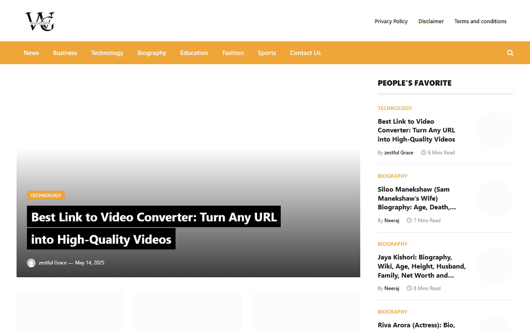Click zestful Grace author name on featured post
The image size is (530, 331).
53,263
